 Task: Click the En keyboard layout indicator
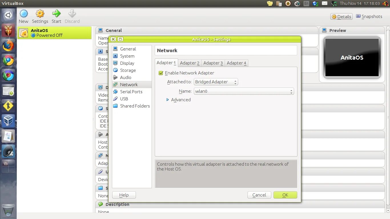point(306,3)
